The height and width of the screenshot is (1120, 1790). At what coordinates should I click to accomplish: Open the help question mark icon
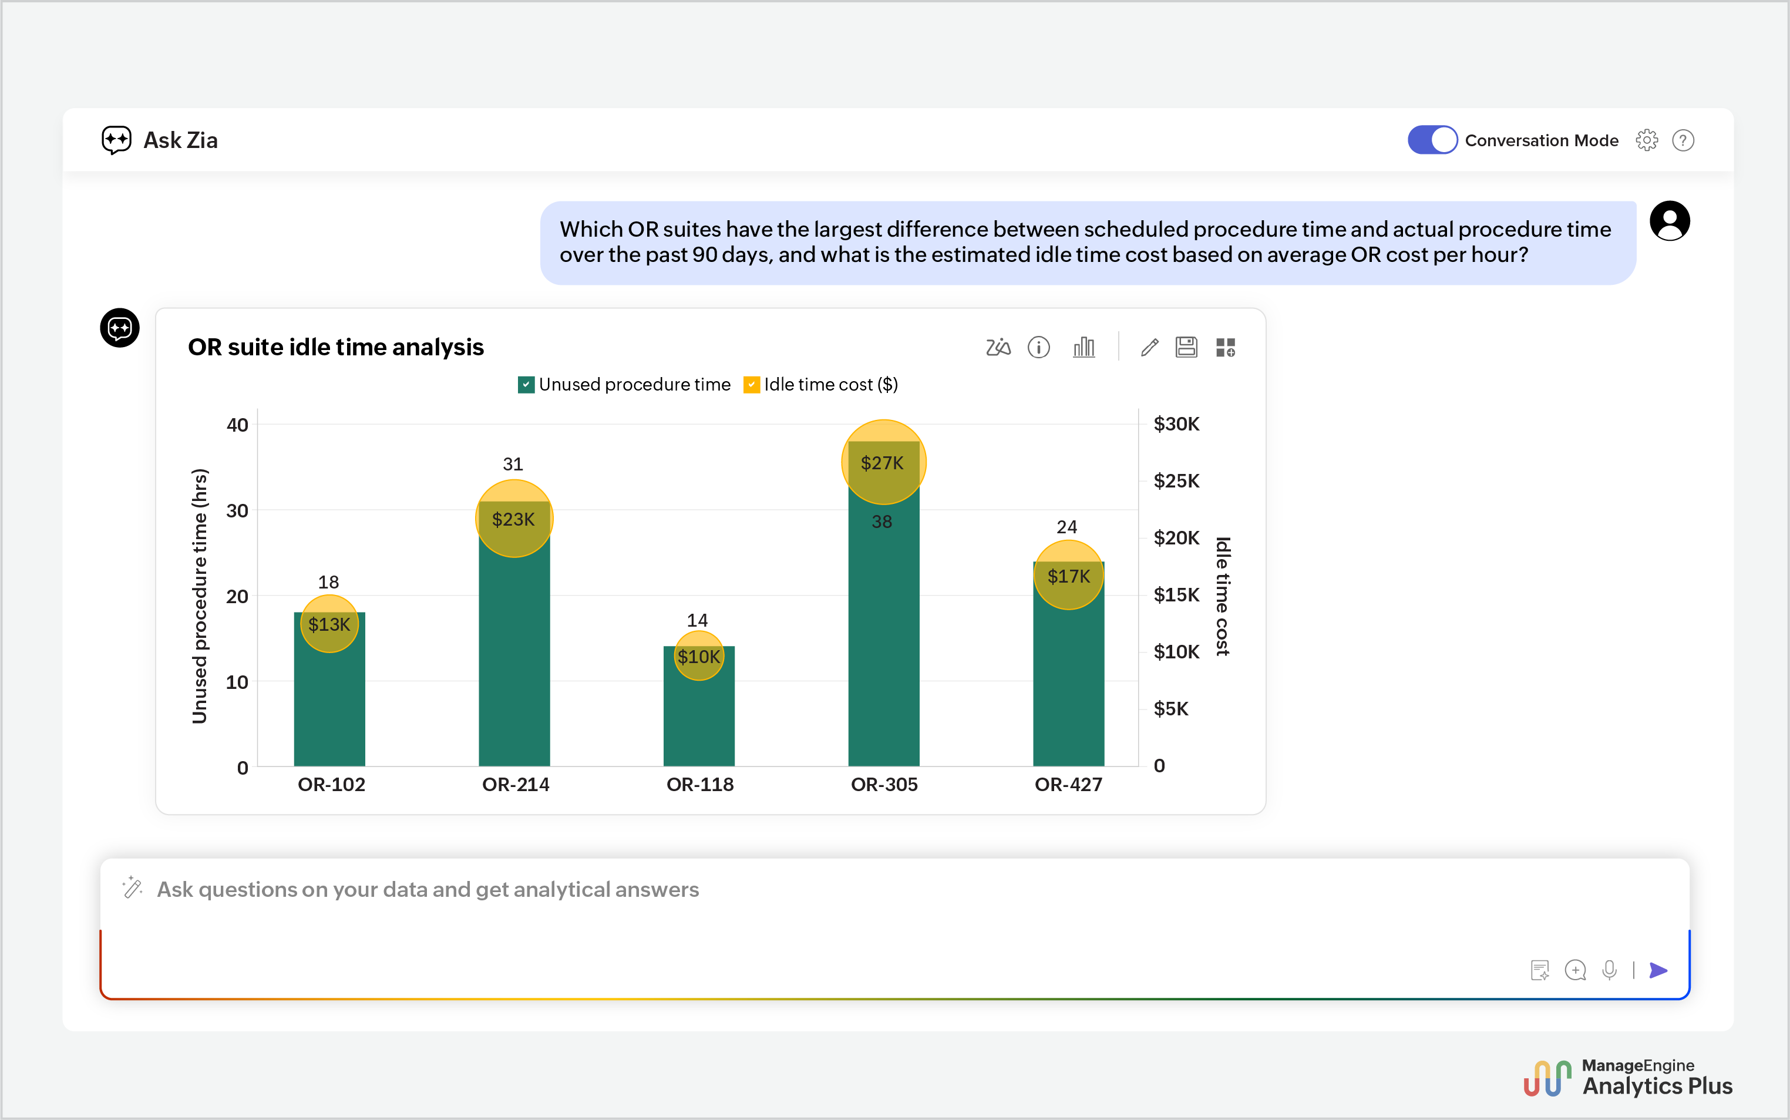point(1683,140)
